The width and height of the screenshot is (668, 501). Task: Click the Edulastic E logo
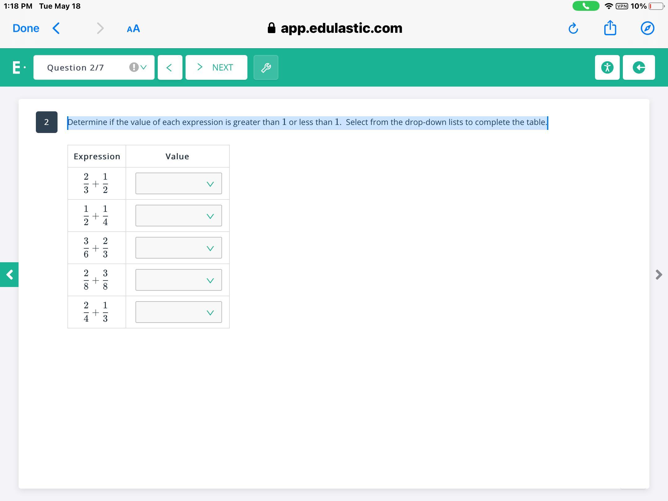(17, 67)
